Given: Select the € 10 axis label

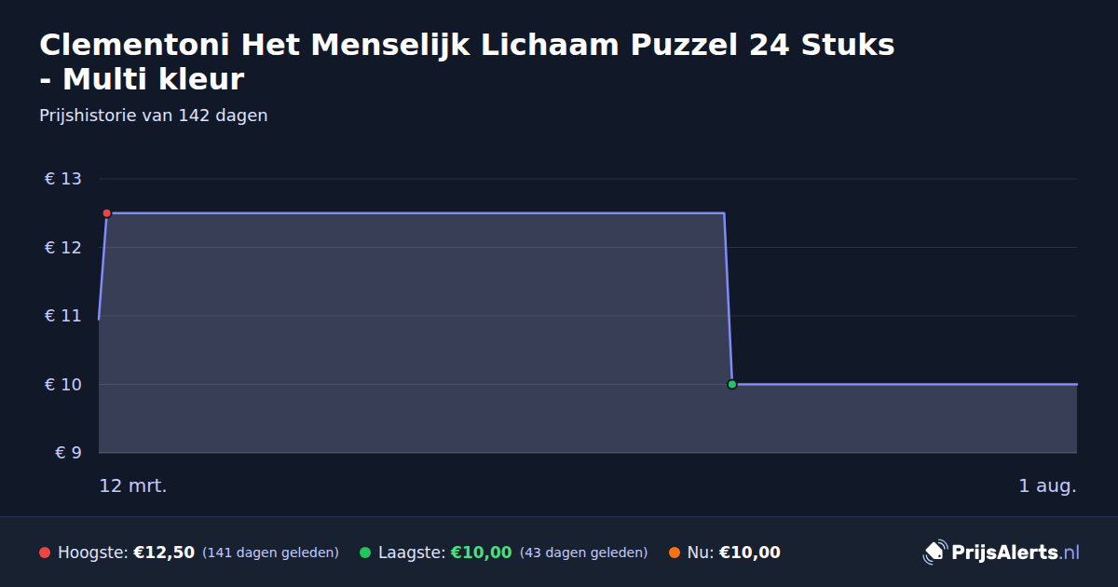Looking at the screenshot, I should [63, 384].
